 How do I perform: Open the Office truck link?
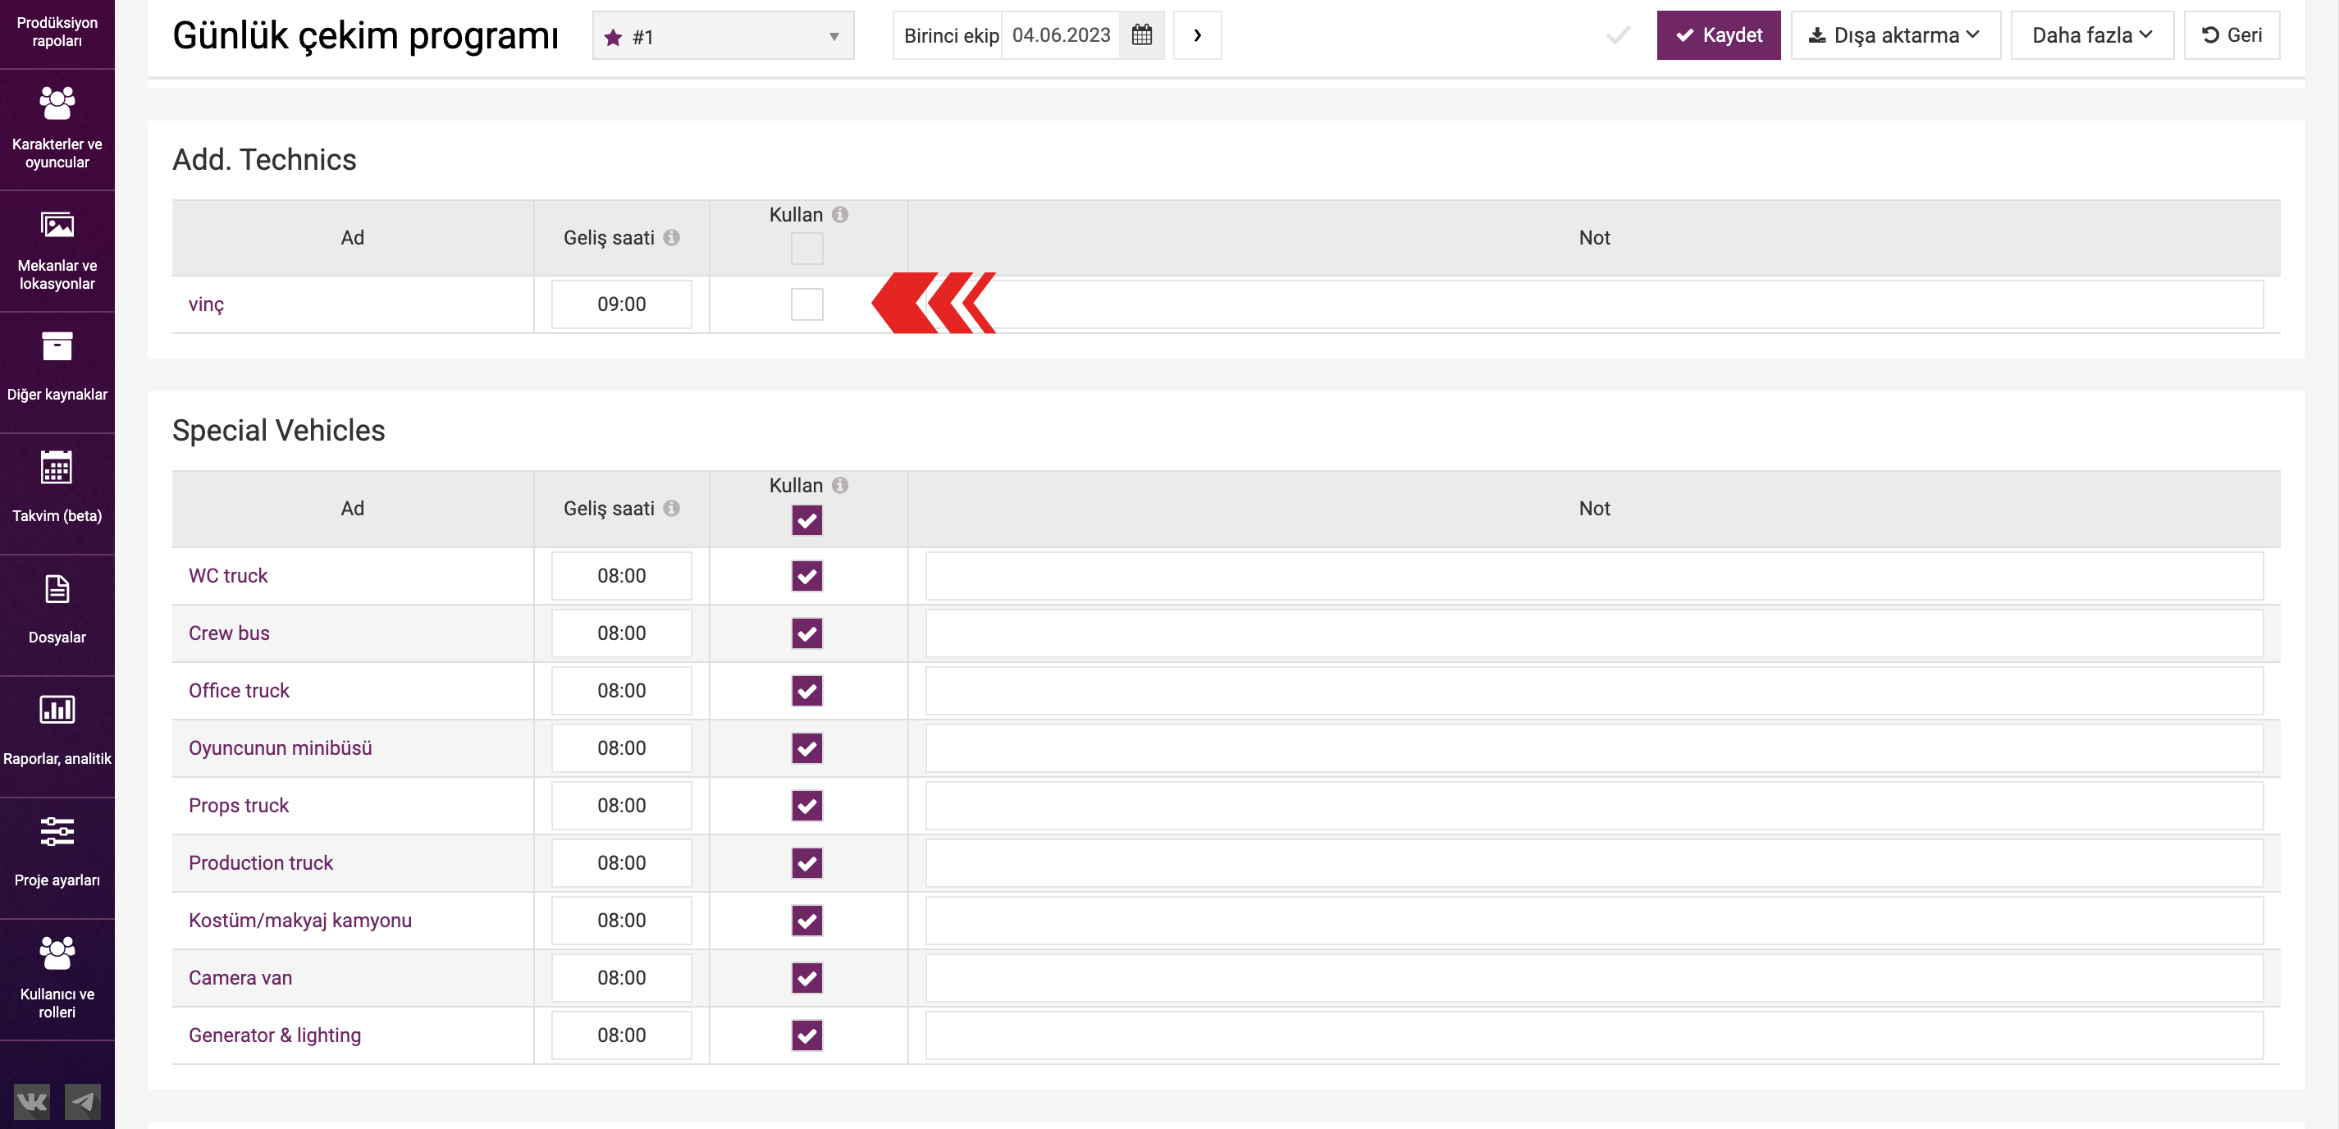click(239, 690)
